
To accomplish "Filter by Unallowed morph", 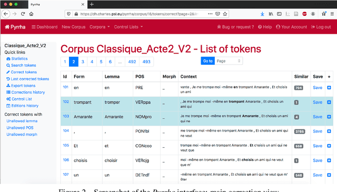I will tap(22, 135).
